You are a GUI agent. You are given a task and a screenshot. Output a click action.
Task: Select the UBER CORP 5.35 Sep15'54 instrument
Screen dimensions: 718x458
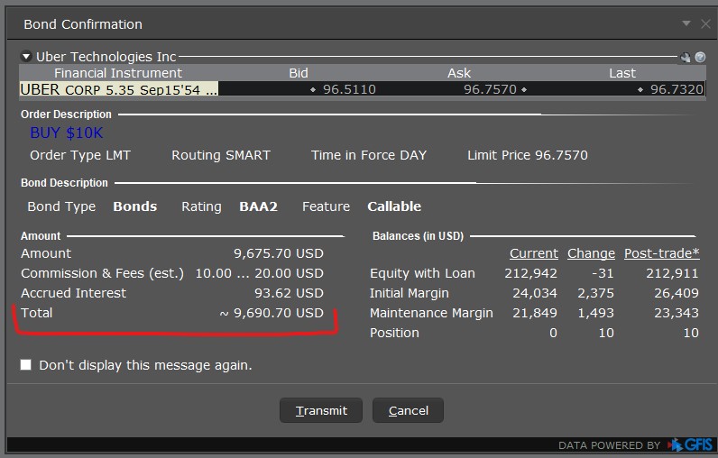[x=118, y=89]
